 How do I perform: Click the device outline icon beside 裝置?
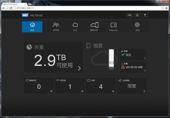click(x=88, y=46)
